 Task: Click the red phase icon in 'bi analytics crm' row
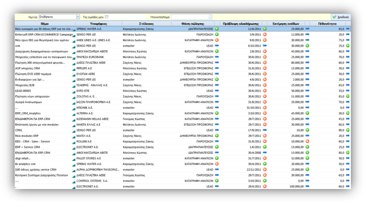pyautogui.click(x=216, y=164)
